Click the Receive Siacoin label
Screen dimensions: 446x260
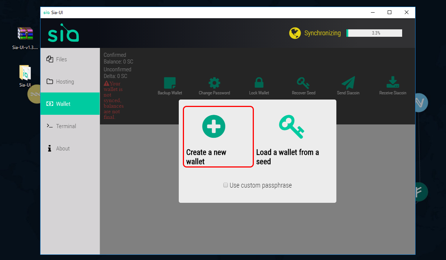tap(393, 93)
